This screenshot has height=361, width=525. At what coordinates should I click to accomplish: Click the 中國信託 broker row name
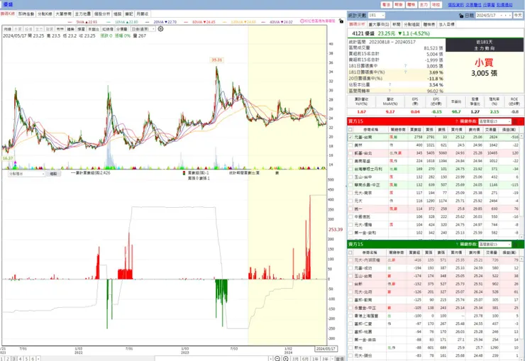click(x=363, y=217)
